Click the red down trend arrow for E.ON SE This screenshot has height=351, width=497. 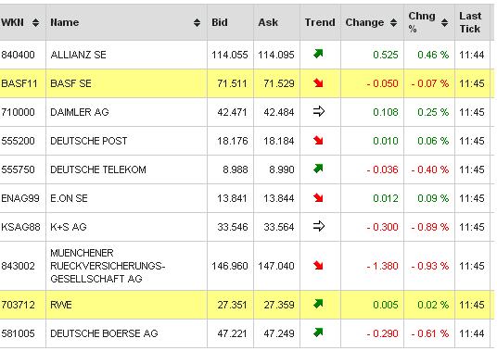coord(318,198)
